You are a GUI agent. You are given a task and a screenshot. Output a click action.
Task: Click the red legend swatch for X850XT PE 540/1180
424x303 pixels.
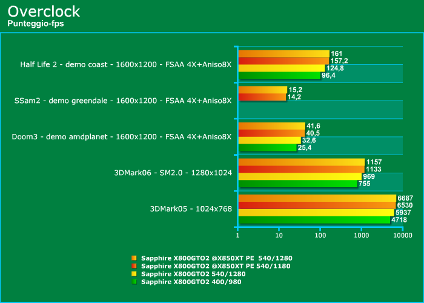(x=134, y=266)
